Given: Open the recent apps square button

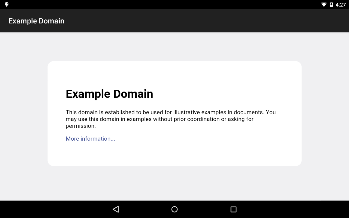Looking at the screenshot, I should (233, 209).
